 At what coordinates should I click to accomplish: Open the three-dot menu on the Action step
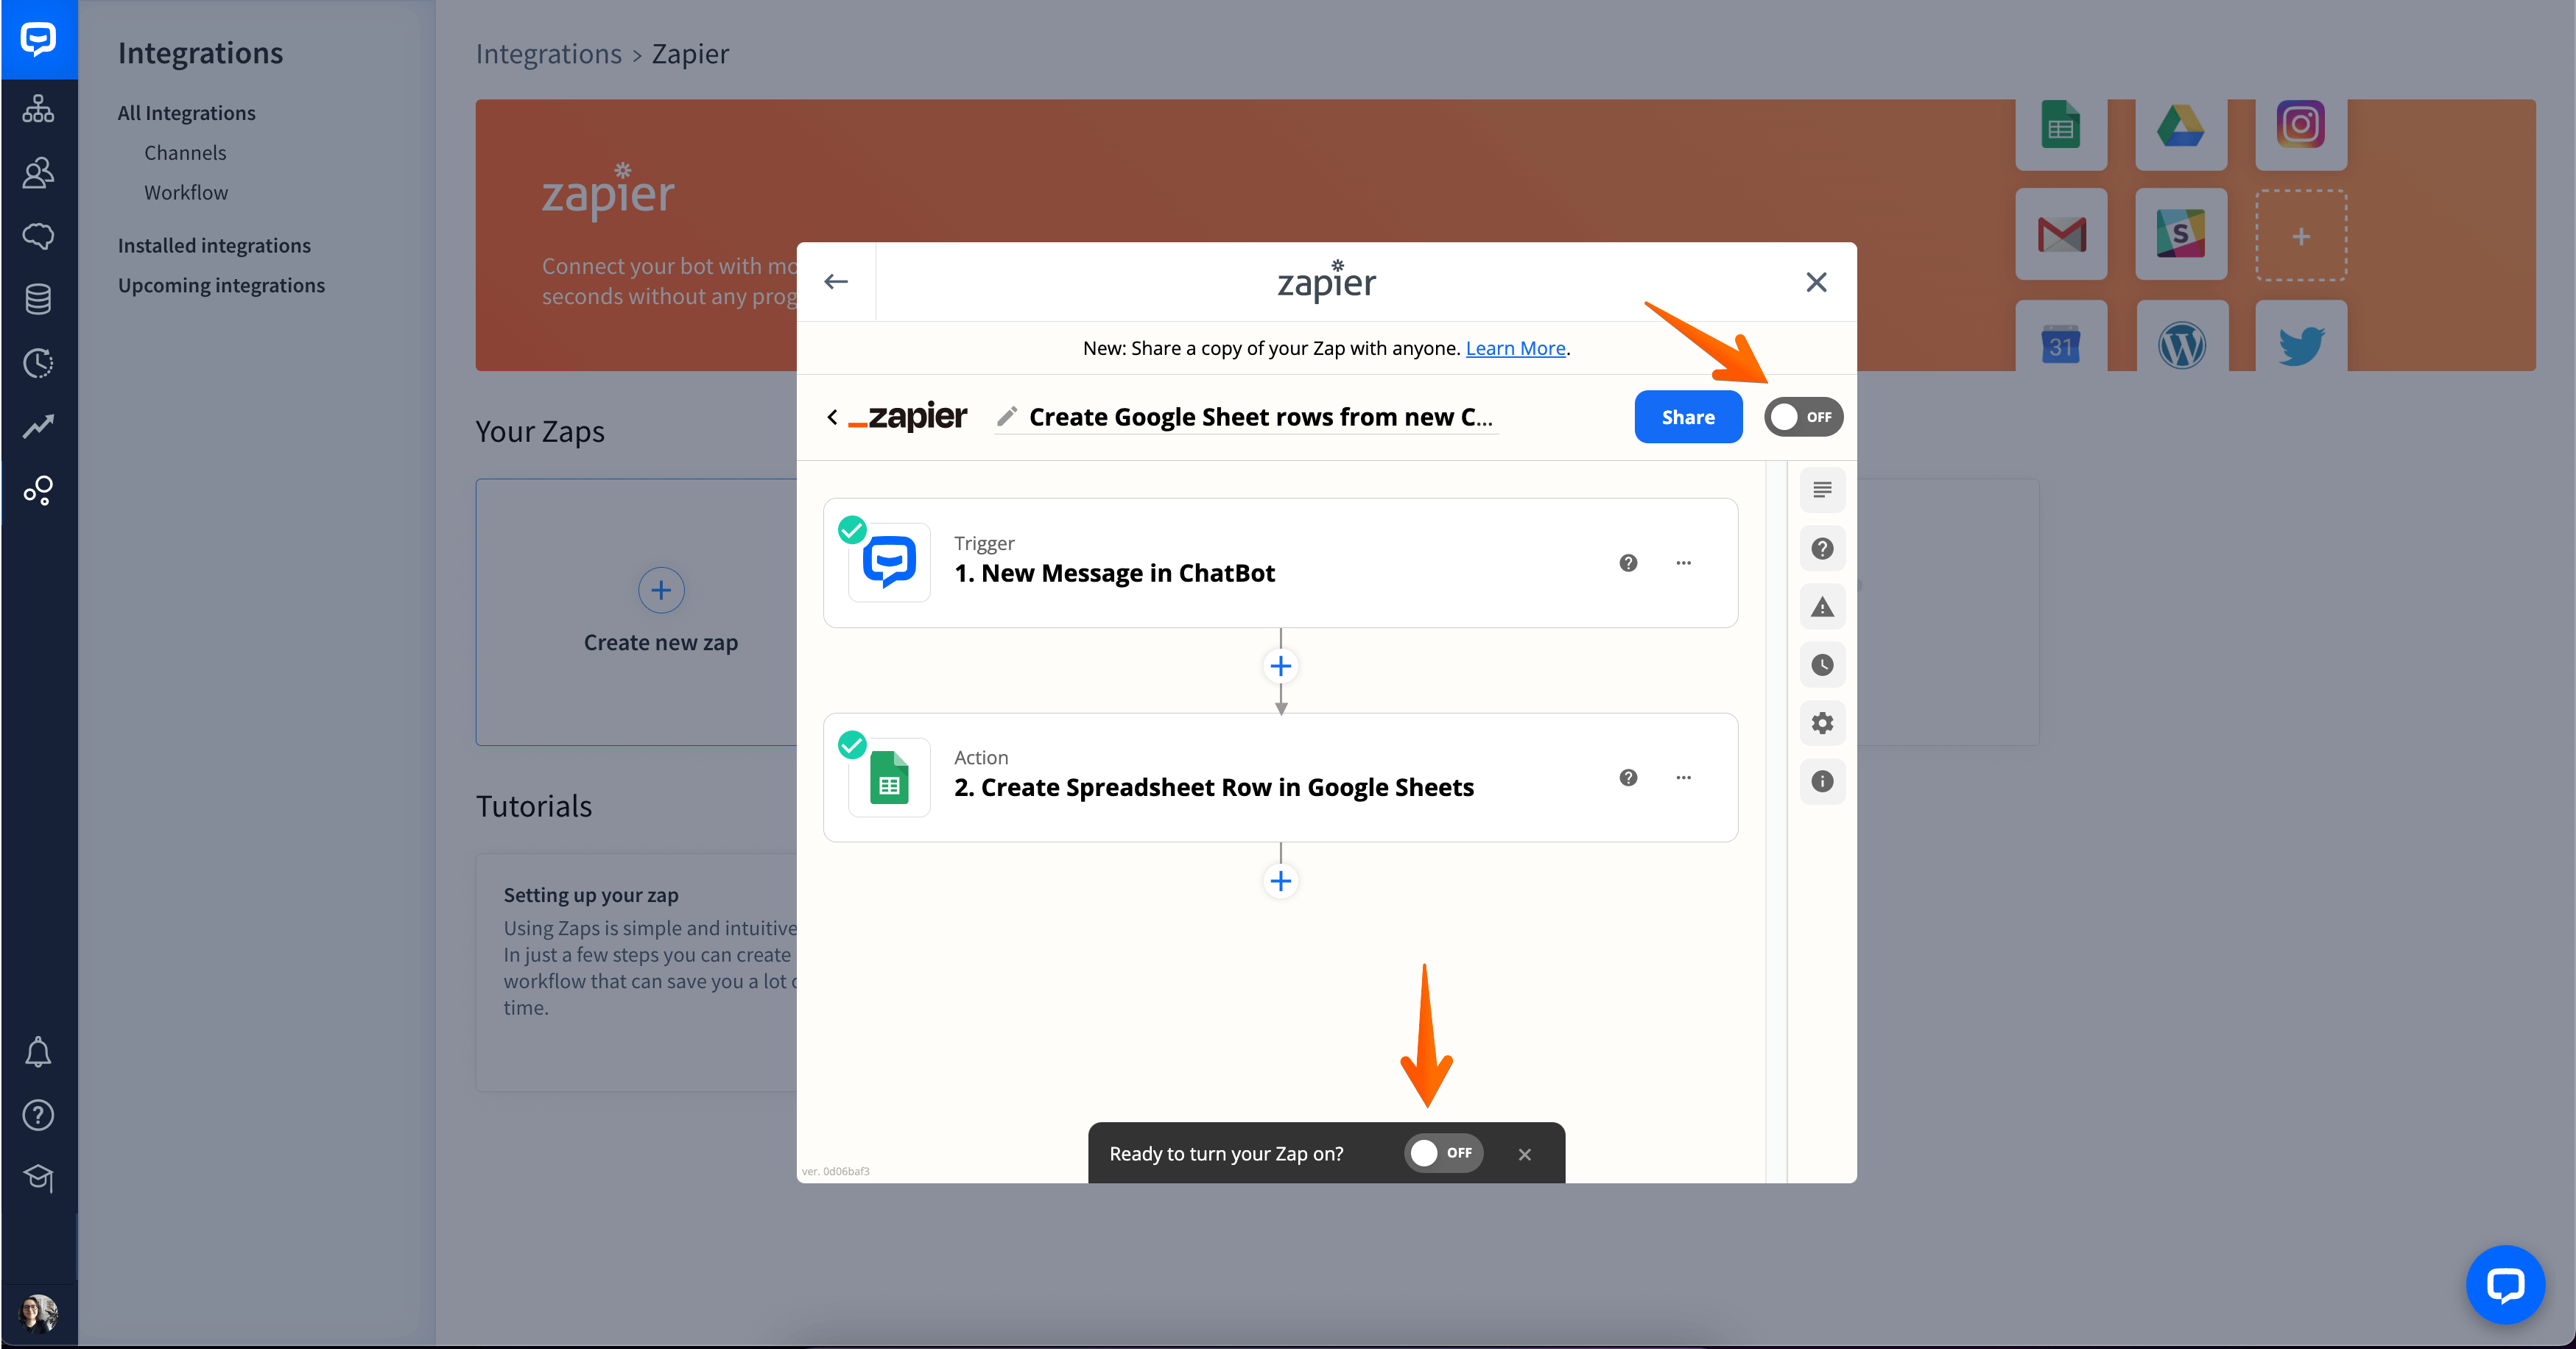pos(1683,777)
